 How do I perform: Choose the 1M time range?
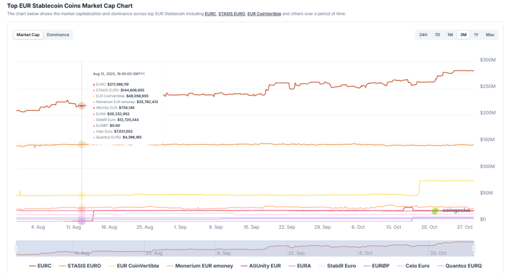[450, 35]
